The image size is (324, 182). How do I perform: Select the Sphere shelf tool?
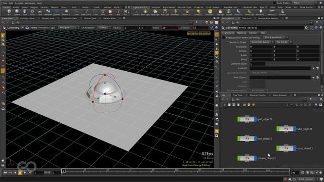(x=17, y=12)
